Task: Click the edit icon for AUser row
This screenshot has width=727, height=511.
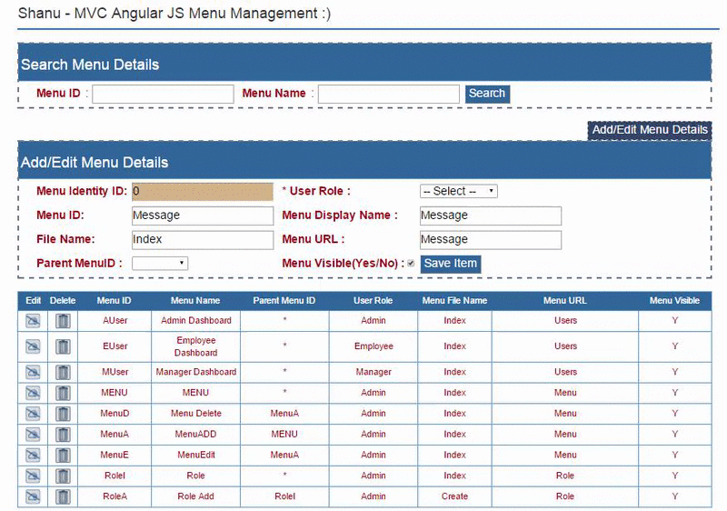Action: [x=33, y=320]
